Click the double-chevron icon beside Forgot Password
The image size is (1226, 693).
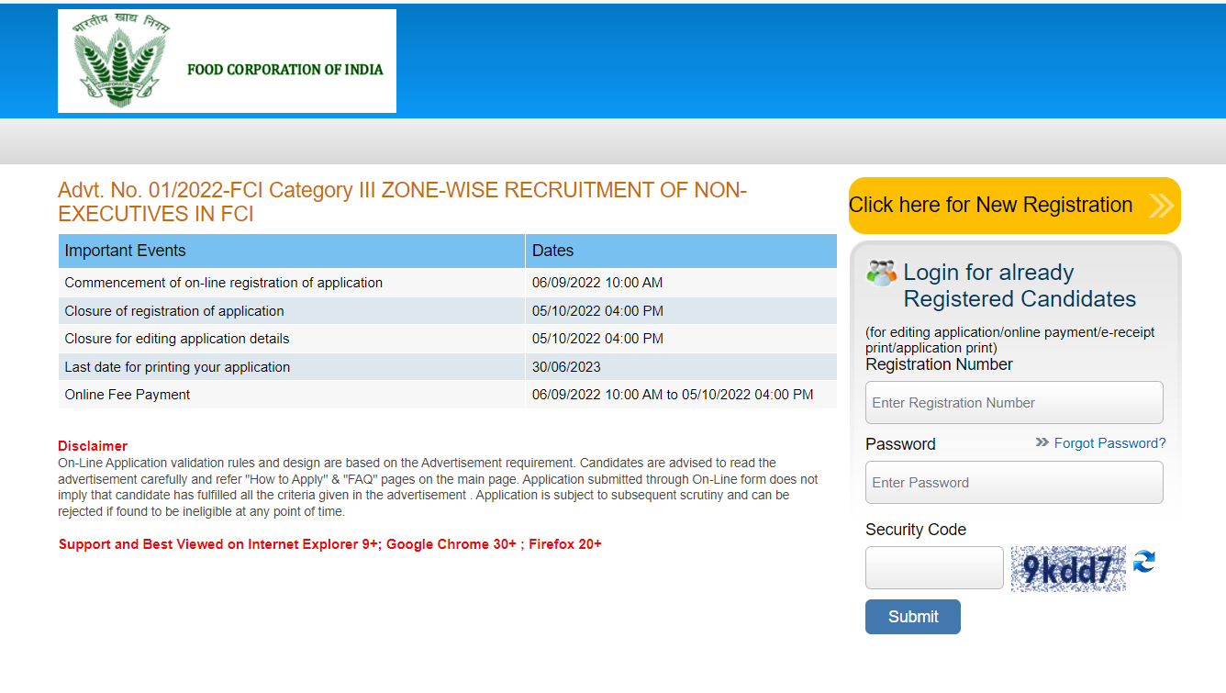click(x=1041, y=443)
